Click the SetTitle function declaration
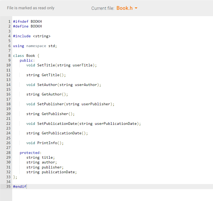The width and height of the screenshot is (213, 201). (x=62, y=65)
